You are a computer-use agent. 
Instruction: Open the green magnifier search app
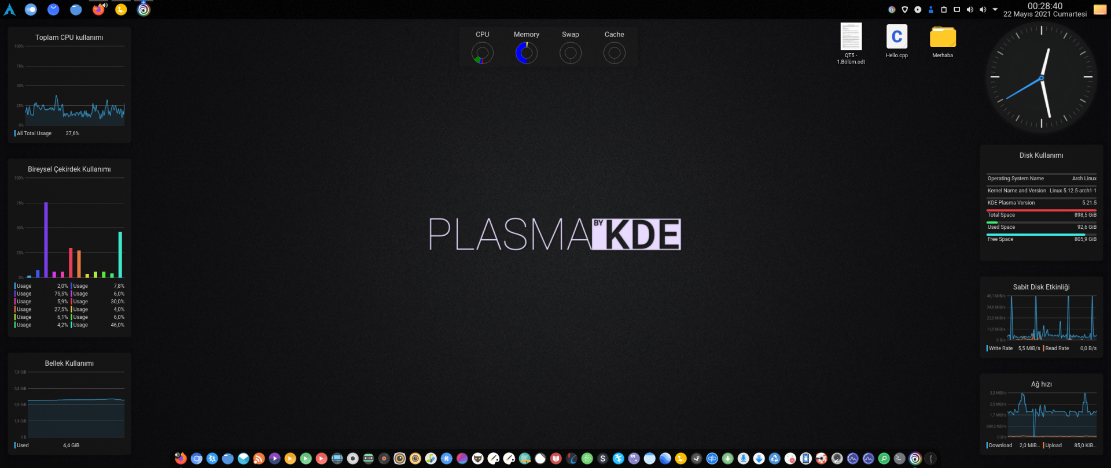pos(884,458)
